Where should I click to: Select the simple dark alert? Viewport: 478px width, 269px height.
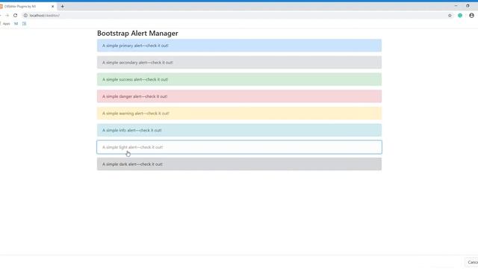tap(239, 164)
